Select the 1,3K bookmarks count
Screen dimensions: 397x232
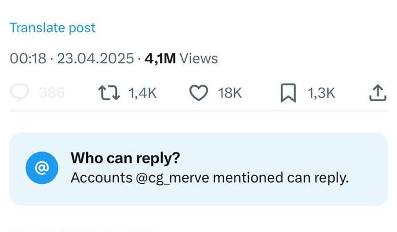(321, 93)
